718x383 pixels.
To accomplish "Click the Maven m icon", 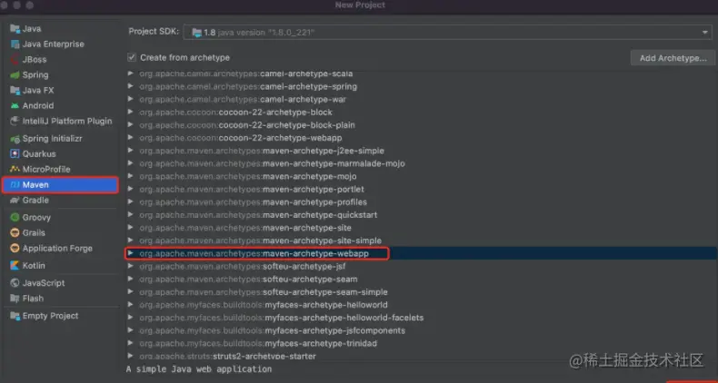I will point(15,184).
